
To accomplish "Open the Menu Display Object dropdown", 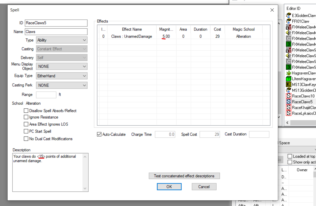I will point(62,67).
